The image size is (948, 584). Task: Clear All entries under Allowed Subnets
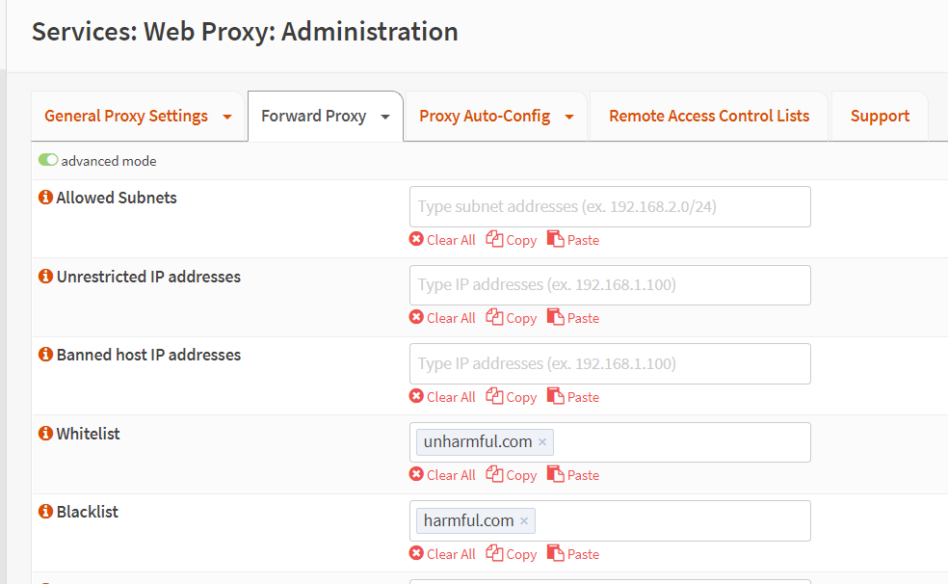(x=442, y=240)
